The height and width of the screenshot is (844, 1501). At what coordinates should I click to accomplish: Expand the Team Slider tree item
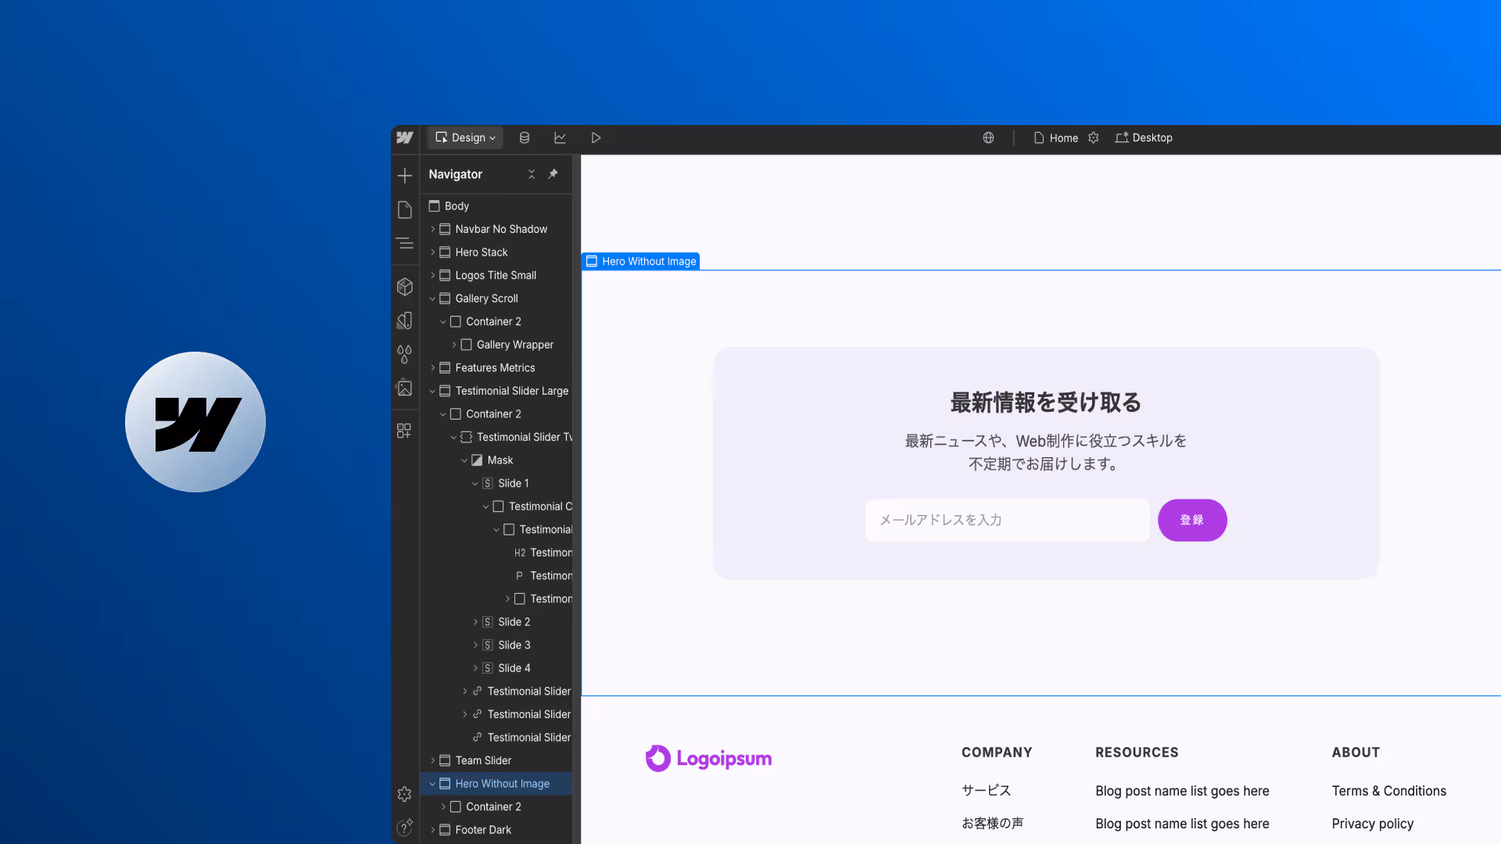[x=432, y=760]
